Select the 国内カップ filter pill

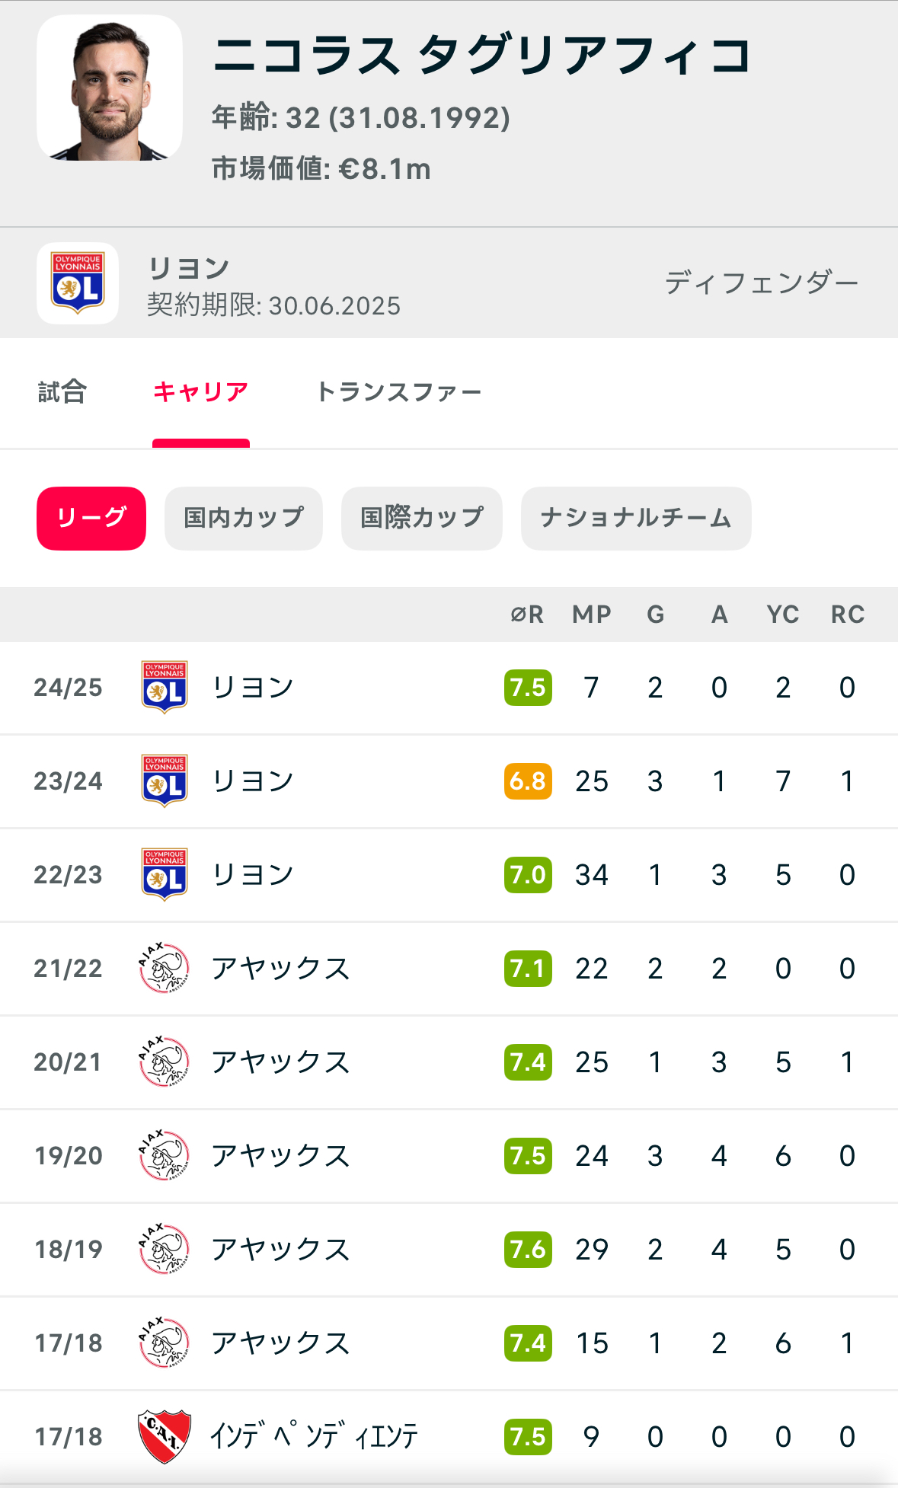pos(244,518)
